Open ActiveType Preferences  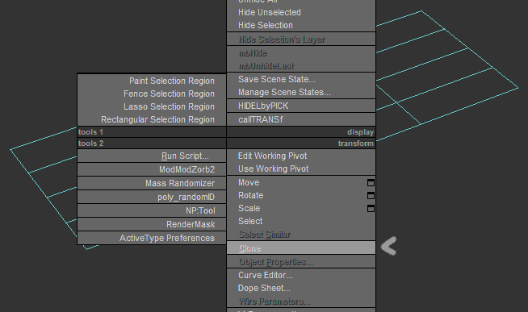[152, 238]
